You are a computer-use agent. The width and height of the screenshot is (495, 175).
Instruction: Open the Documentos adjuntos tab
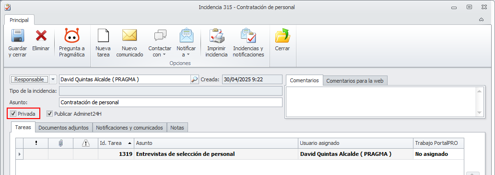tap(64, 128)
